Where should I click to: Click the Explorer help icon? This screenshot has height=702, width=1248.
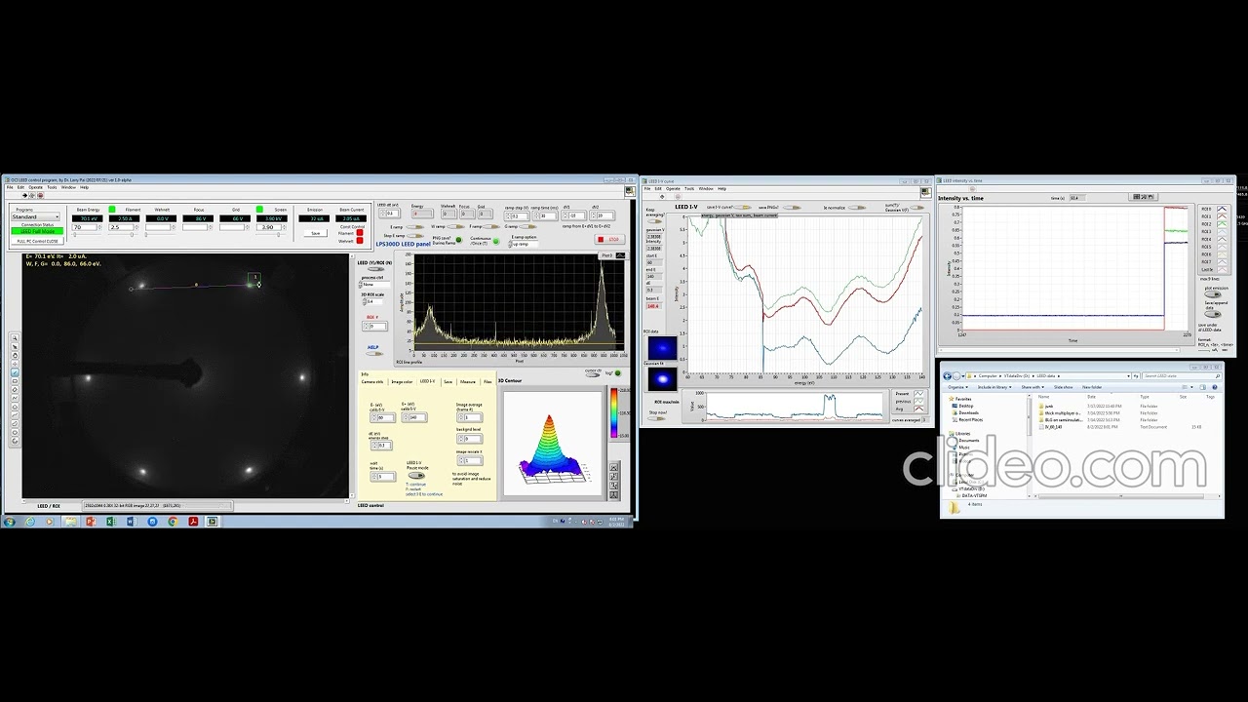[1216, 387]
